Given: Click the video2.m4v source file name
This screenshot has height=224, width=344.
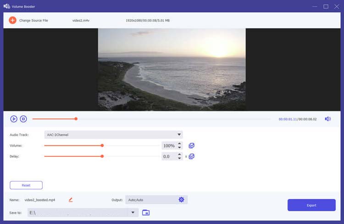Looking at the screenshot, I should 81,20.
